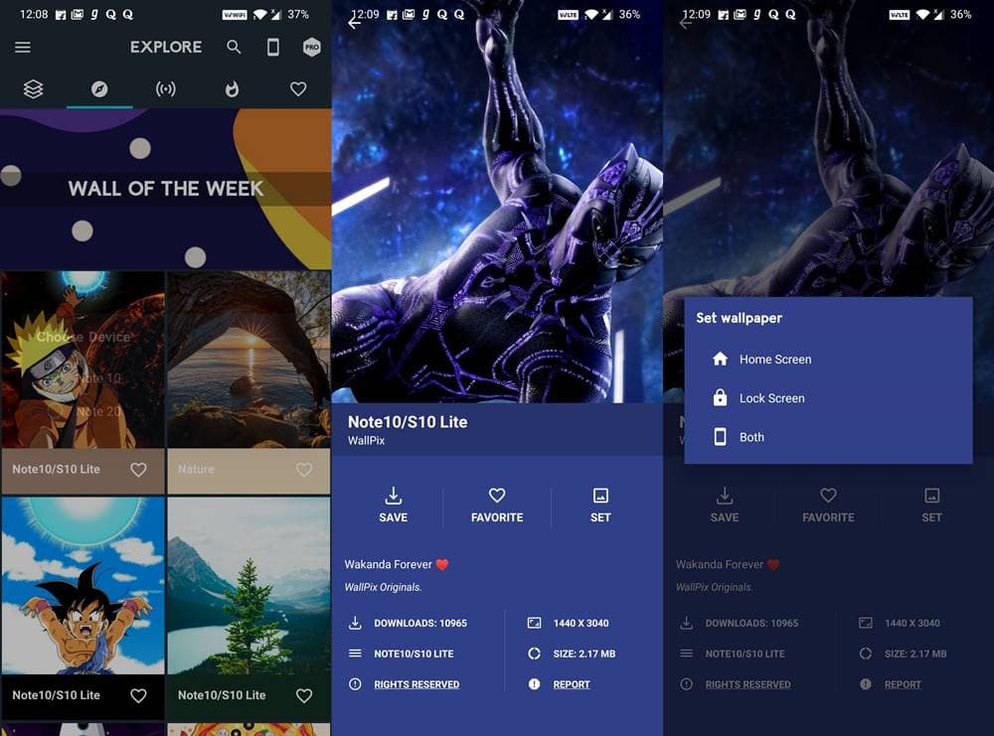
Task: Tap the SAVE download button
Action: pyautogui.click(x=393, y=505)
